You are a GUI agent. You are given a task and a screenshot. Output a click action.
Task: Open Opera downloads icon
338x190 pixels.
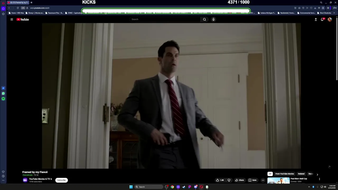pos(315,8)
